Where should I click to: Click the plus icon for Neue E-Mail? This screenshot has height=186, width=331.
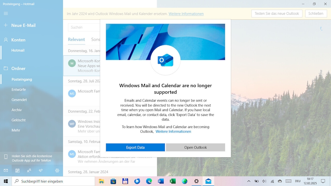coord(6,25)
